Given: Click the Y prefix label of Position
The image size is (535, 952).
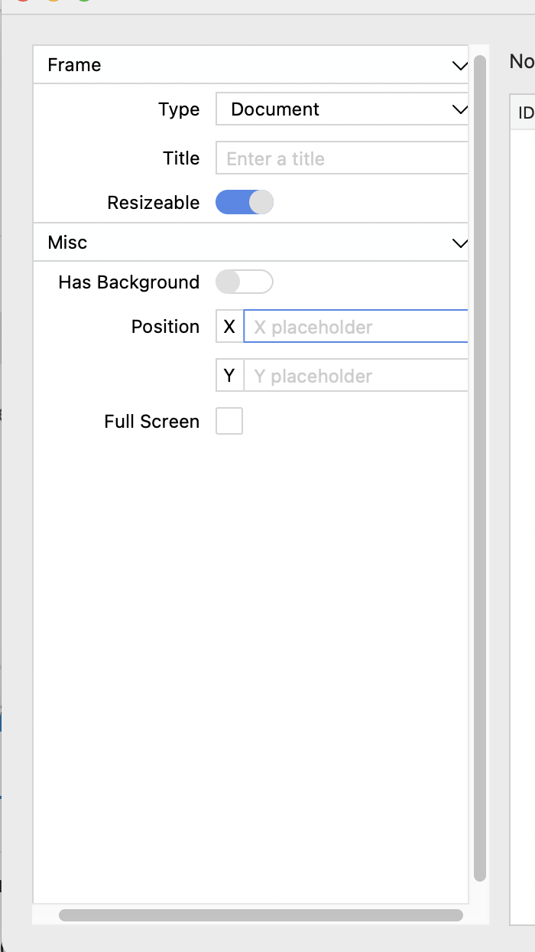Looking at the screenshot, I should pyautogui.click(x=229, y=376).
